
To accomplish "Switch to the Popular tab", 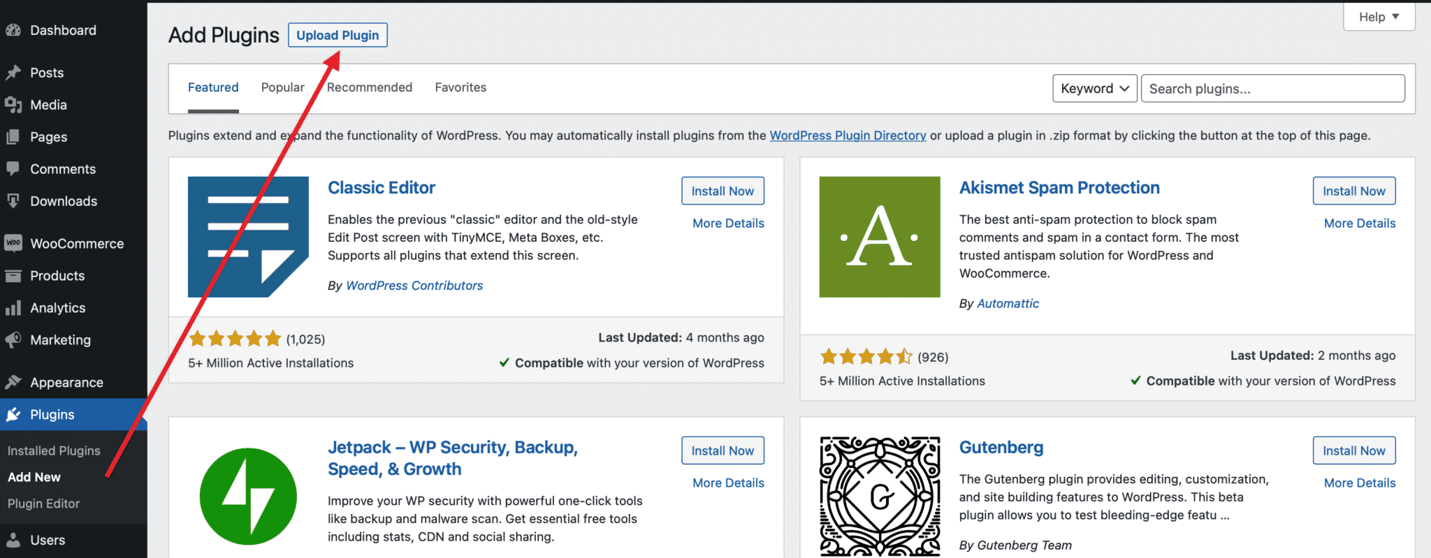I will (x=283, y=87).
